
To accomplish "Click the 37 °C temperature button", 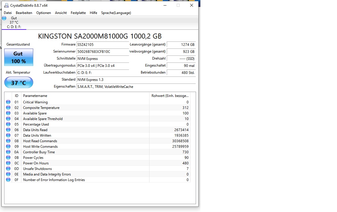I will pos(19,83).
